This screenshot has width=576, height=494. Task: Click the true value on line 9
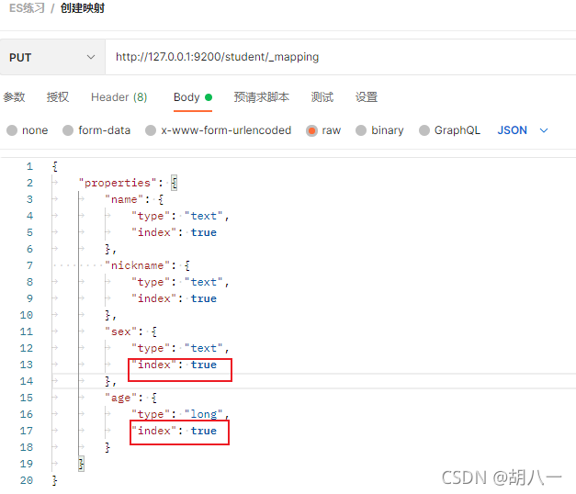[204, 298]
